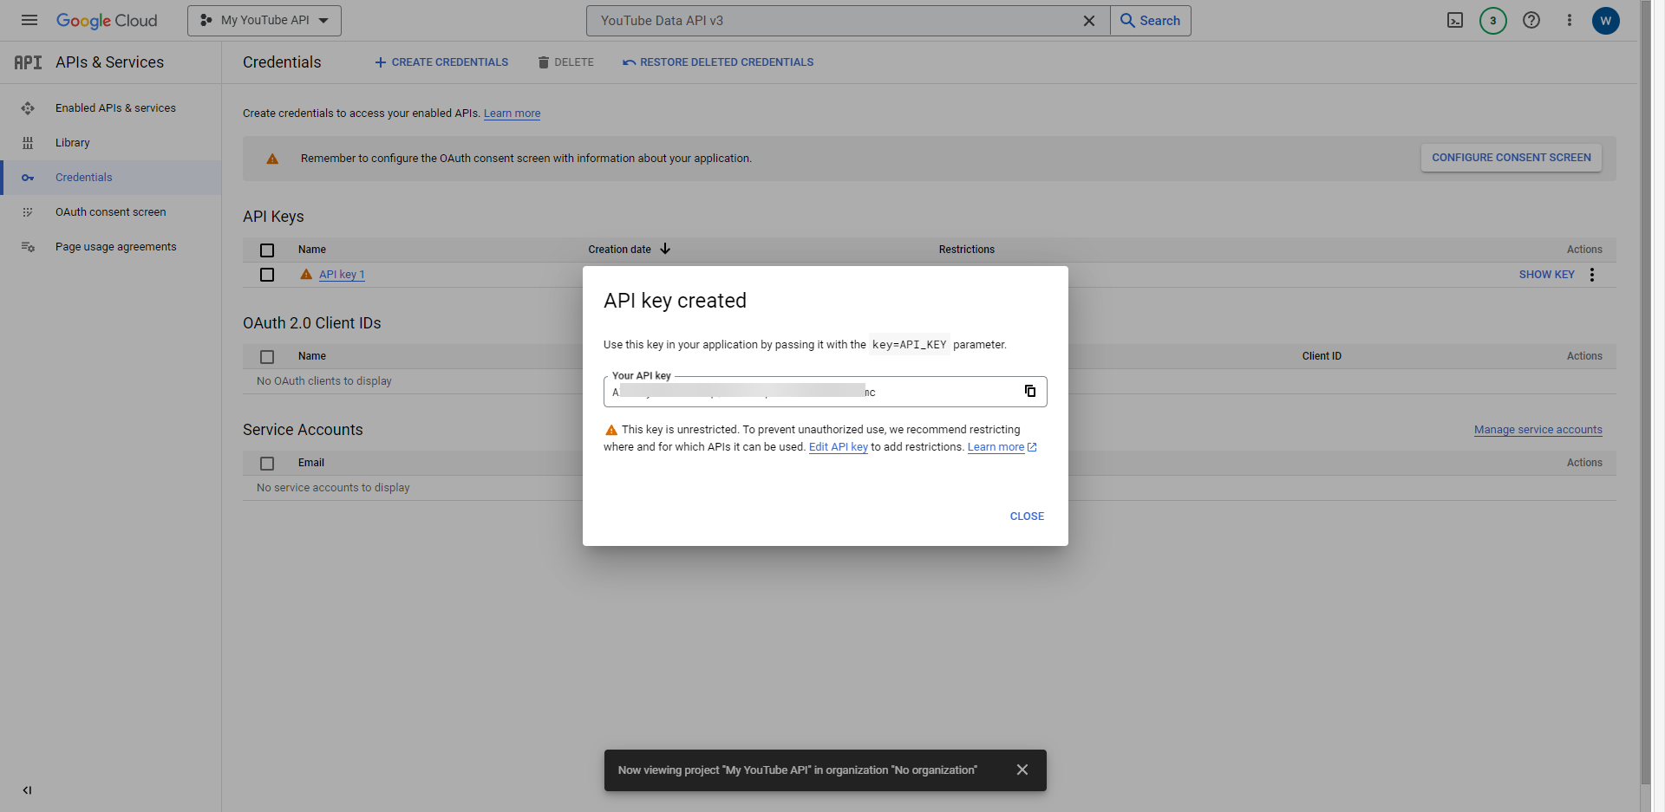Open the Google account avatar menu

[1606, 20]
